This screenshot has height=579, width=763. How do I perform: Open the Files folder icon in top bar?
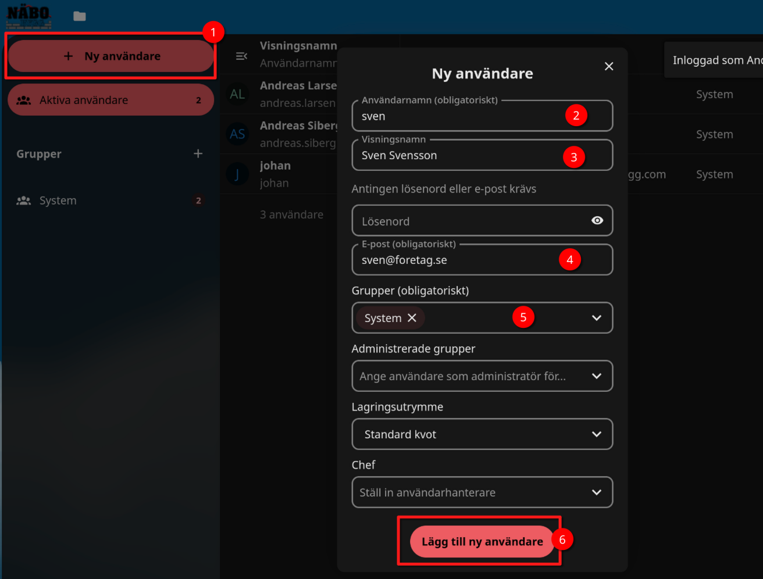(80, 16)
